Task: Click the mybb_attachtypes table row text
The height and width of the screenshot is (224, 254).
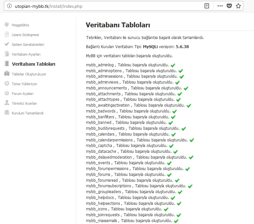Action: (x=130, y=99)
